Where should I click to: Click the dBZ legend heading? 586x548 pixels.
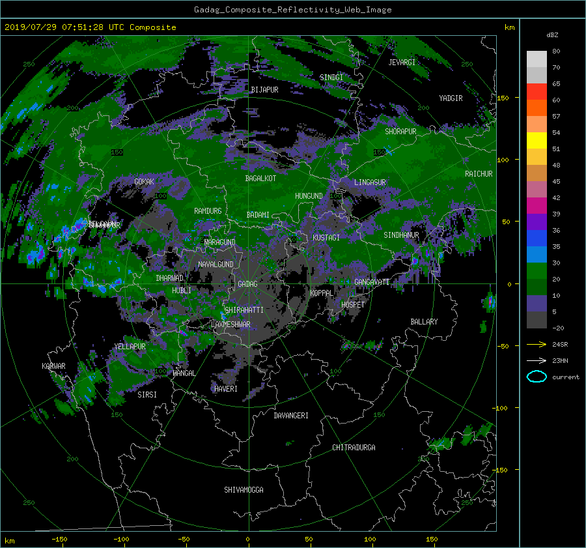pyautogui.click(x=552, y=35)
